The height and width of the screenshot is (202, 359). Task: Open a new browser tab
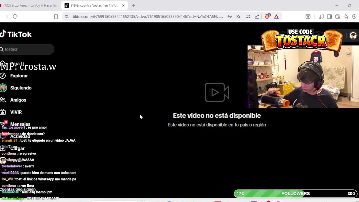point(134,5)
